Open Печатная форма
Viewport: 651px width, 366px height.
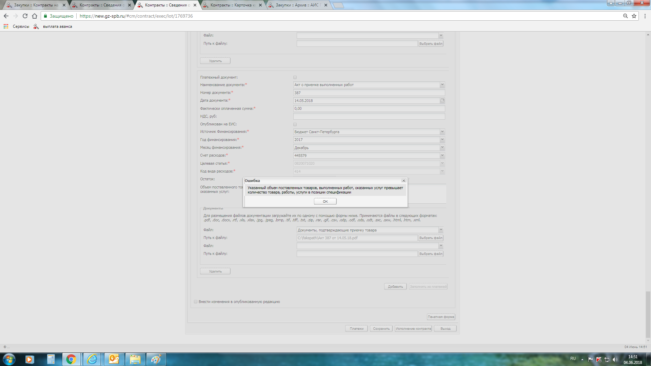point(441,317)
